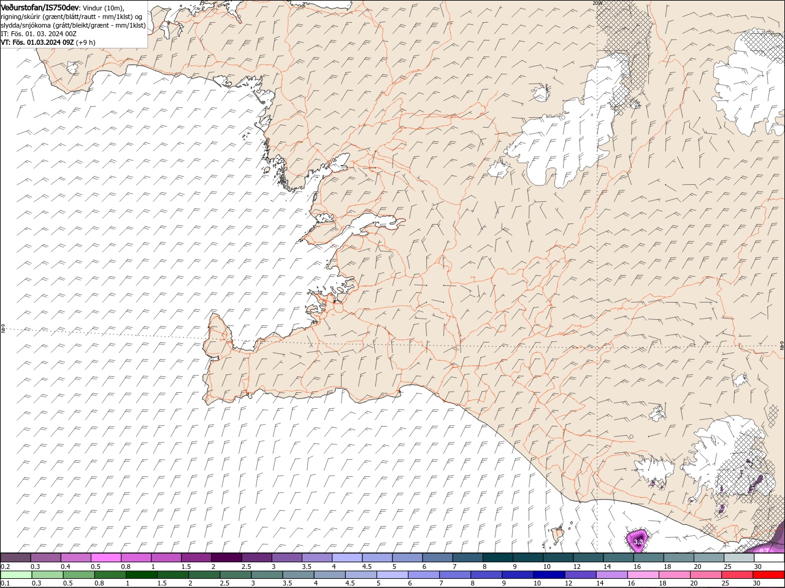Click the 3.3 precipitation value label
This screenshot has height=588, width=785.
638,542
